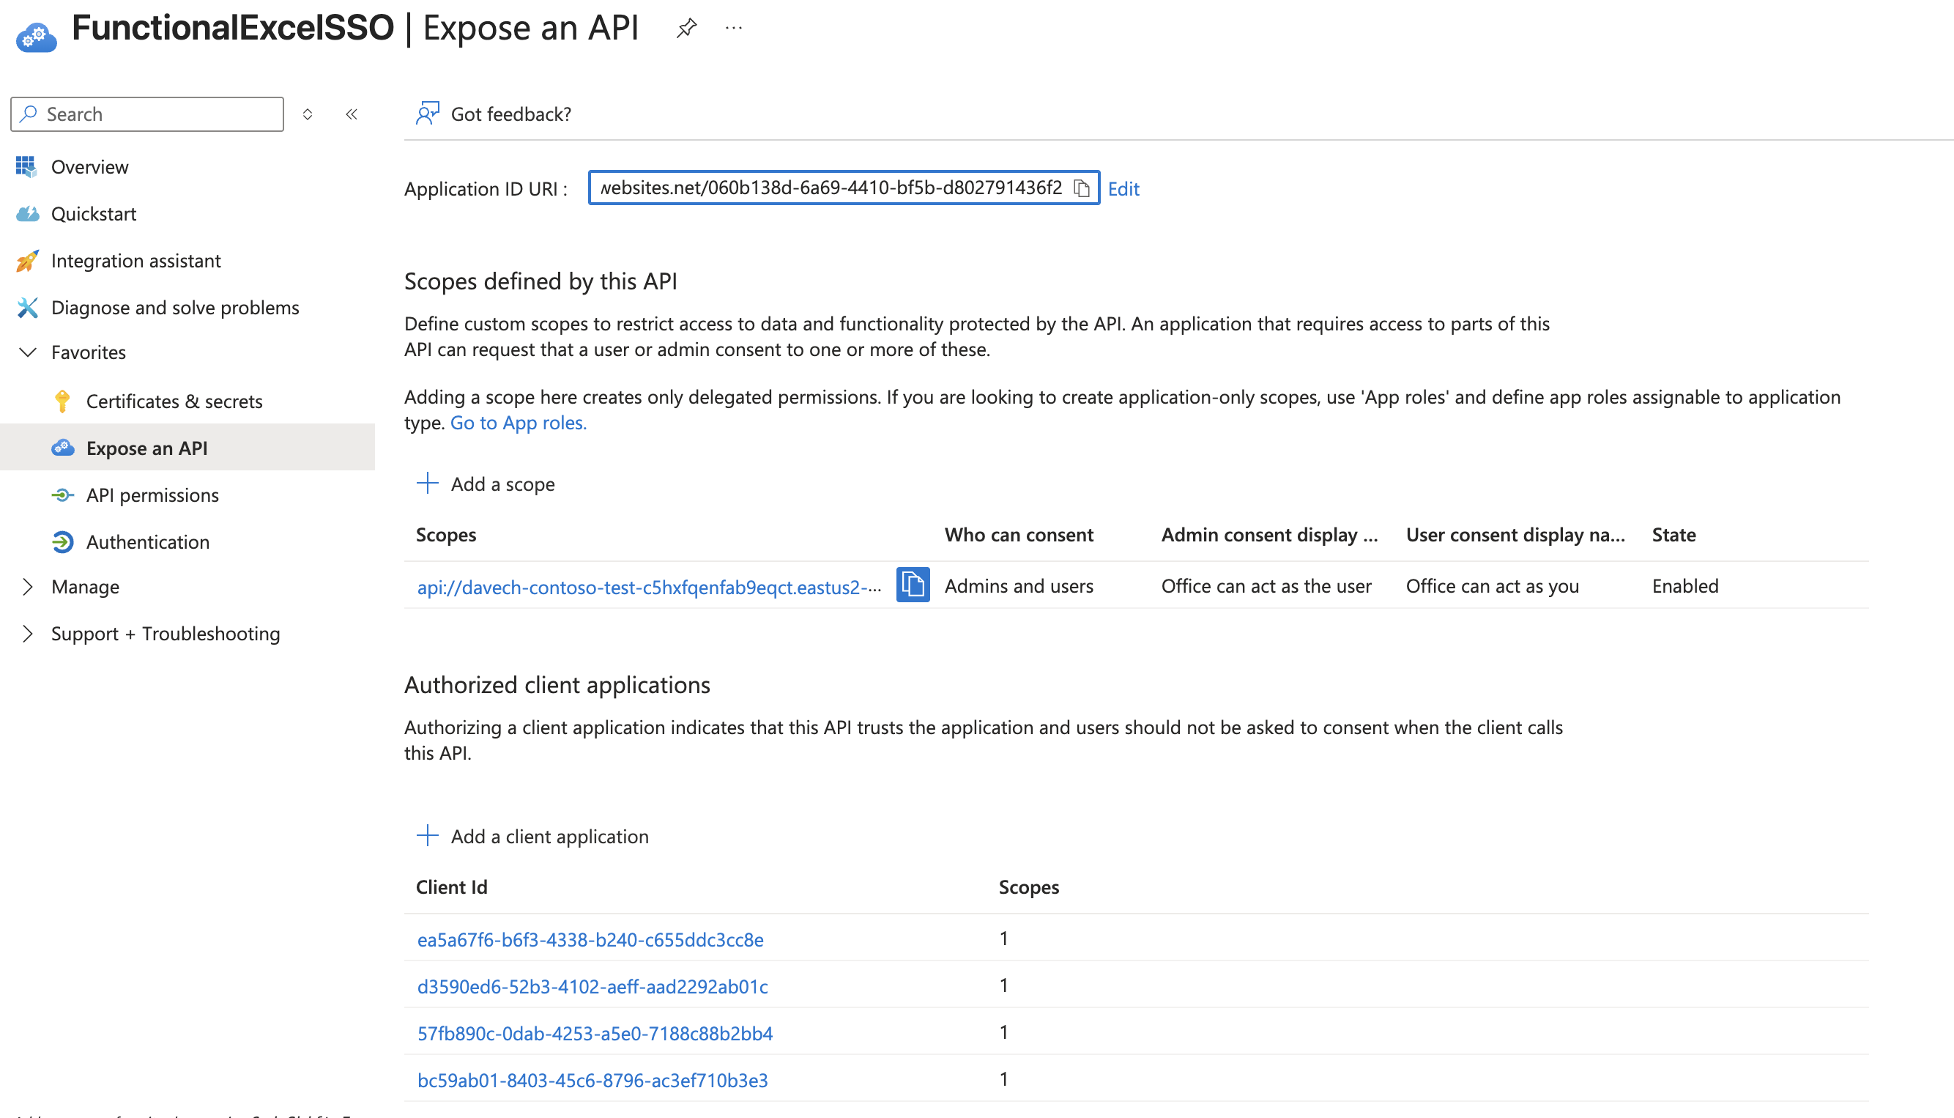Click the Add a scope button
Screen dimensions: 1954x1118
[485, 484]
